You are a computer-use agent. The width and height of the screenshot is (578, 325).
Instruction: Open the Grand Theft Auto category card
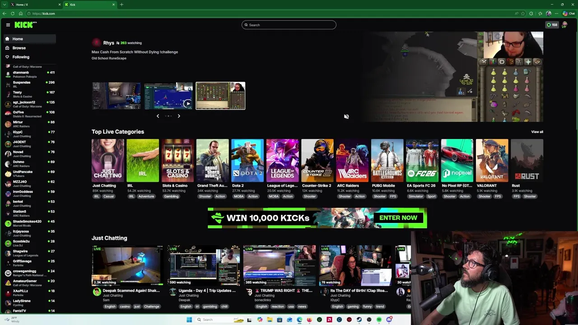213,161
